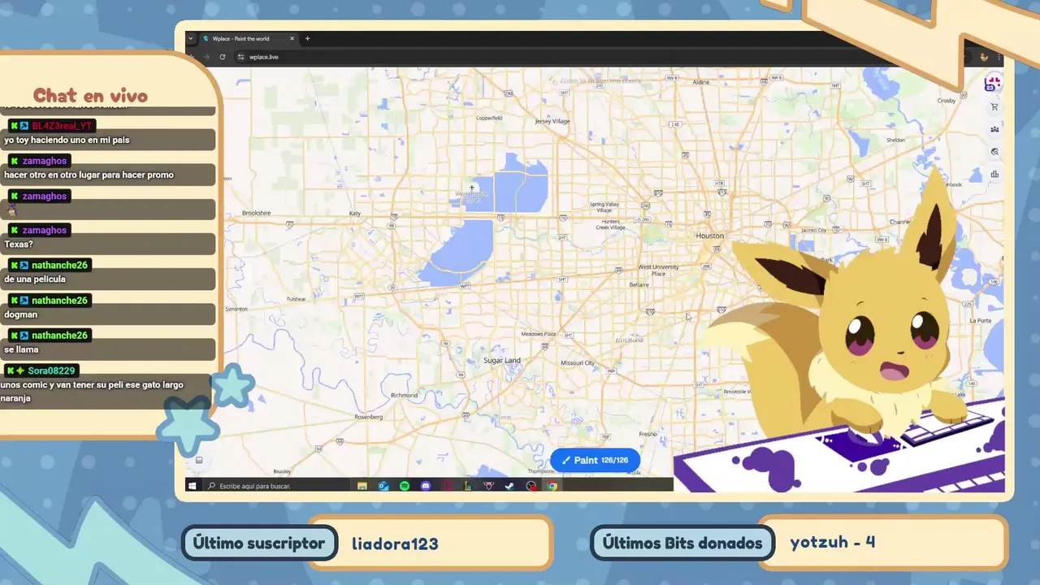This screenshot has width=1040, height=585.
Task: View site information icon beside the URL
Action: click(x=240, y=57)
